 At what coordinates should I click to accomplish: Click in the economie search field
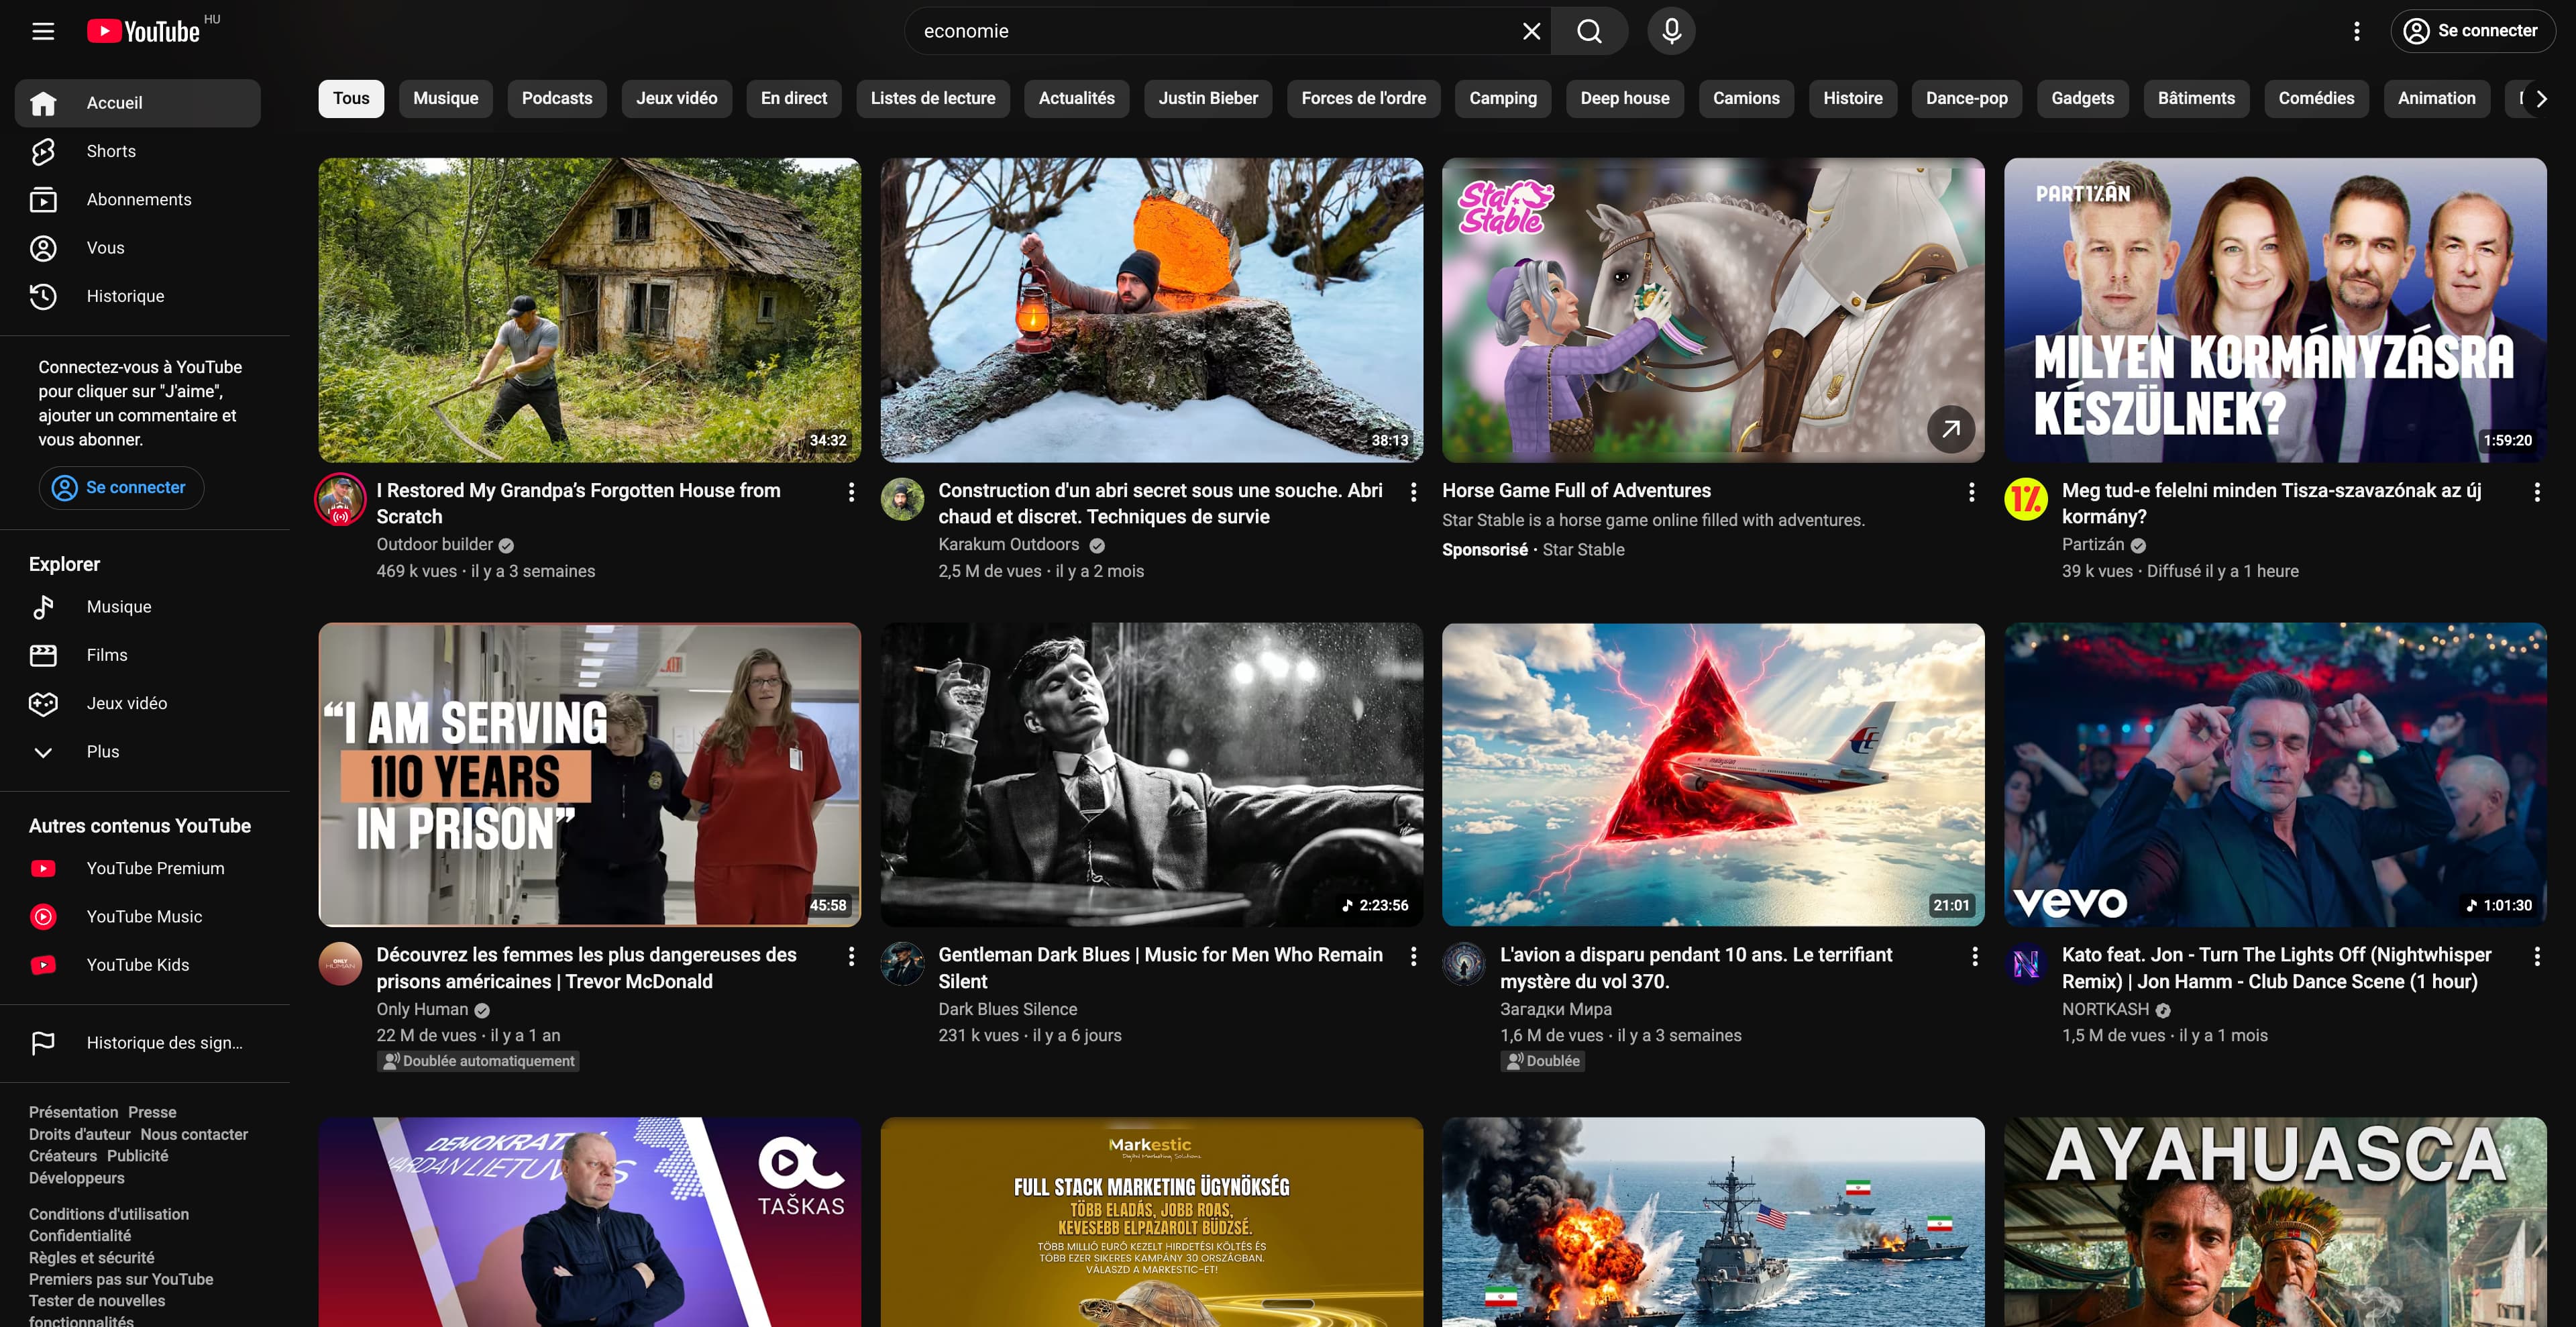pyautogui.click(x=1200, y=31)
